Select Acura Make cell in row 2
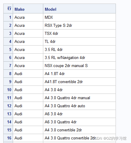Screen dimensions: 131x143 pyautogui.click(x=28, y=25)
